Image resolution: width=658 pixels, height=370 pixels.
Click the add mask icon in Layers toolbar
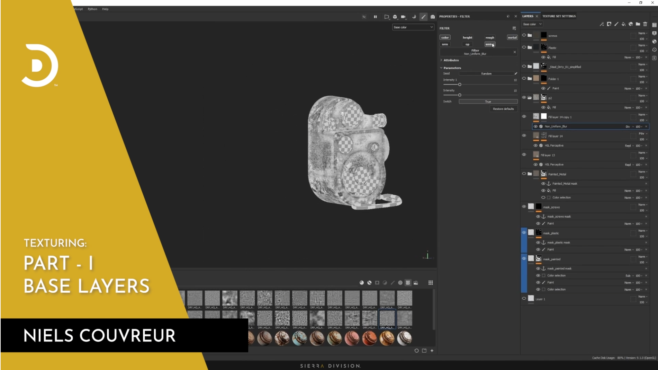tap(609, 24)
